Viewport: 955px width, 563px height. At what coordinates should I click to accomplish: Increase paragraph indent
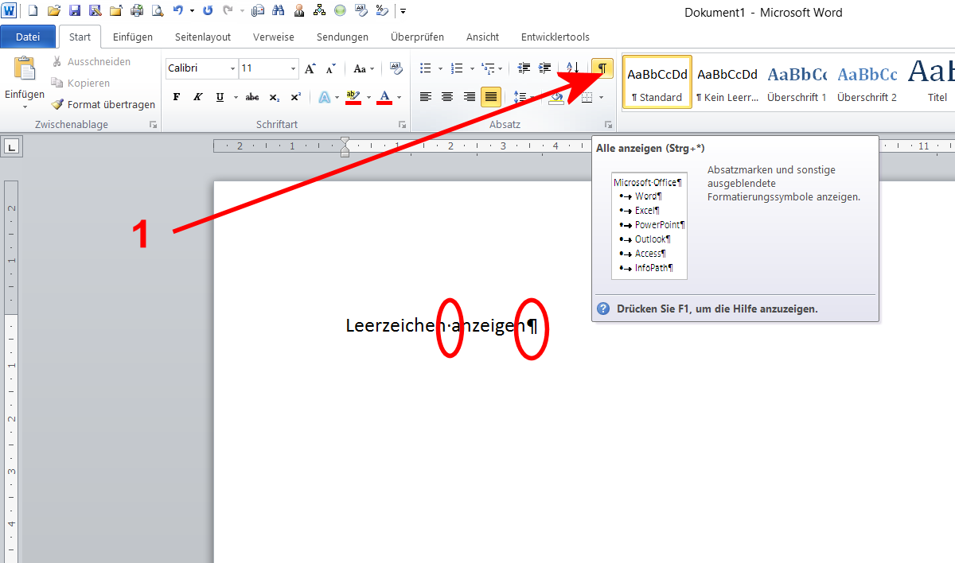pos(545,68)
